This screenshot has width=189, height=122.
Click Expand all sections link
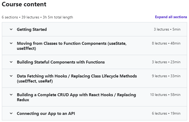pyautogui.click(x=171, y=17)
